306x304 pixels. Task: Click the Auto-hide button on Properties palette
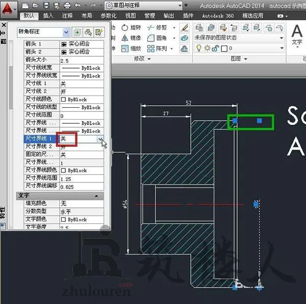[x=3, y=33]
